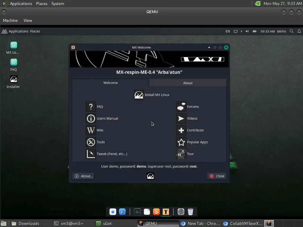
Task: Open the compass browser icon in dock
Action: click(122, 212)
